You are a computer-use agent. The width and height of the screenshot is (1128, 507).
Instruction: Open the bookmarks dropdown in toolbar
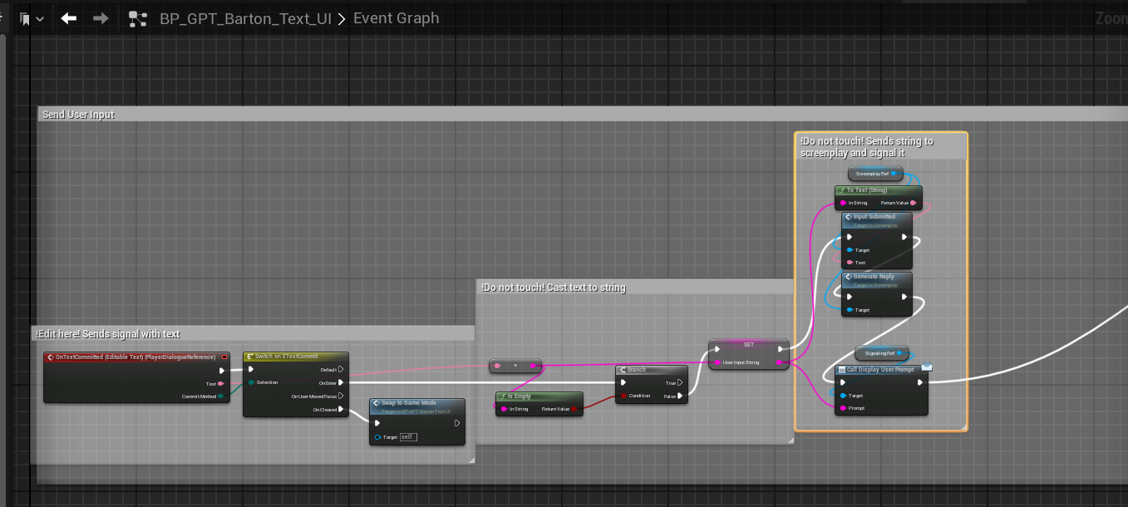(x=32, y=18)
